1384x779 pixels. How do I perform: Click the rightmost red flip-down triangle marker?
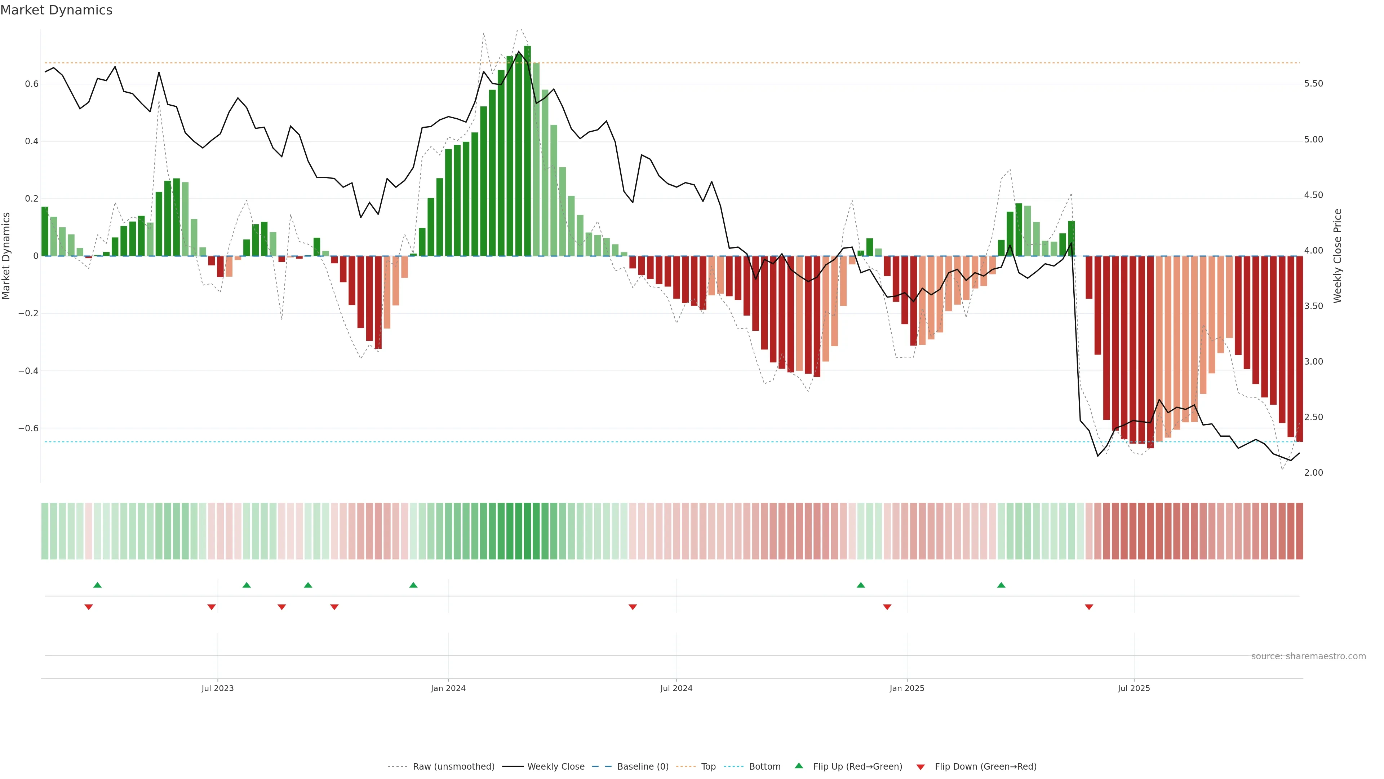[1089, 607]
